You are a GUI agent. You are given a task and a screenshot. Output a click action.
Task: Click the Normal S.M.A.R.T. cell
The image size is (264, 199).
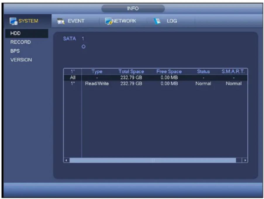234,83
